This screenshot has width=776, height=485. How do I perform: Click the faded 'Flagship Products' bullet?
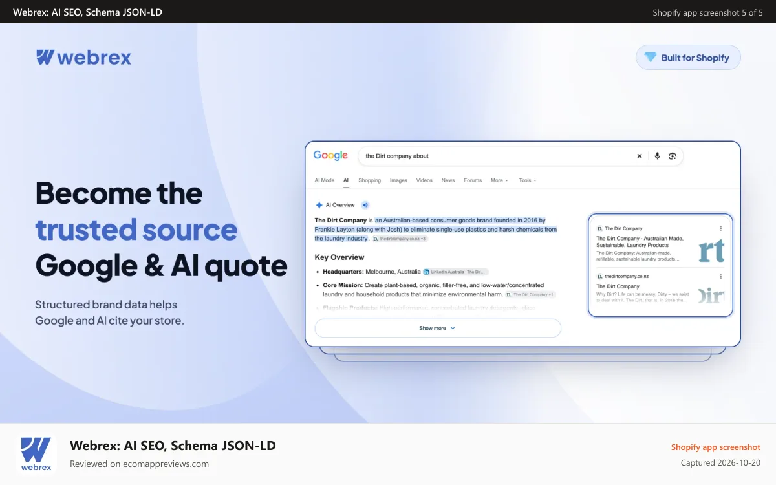point(429,308)
